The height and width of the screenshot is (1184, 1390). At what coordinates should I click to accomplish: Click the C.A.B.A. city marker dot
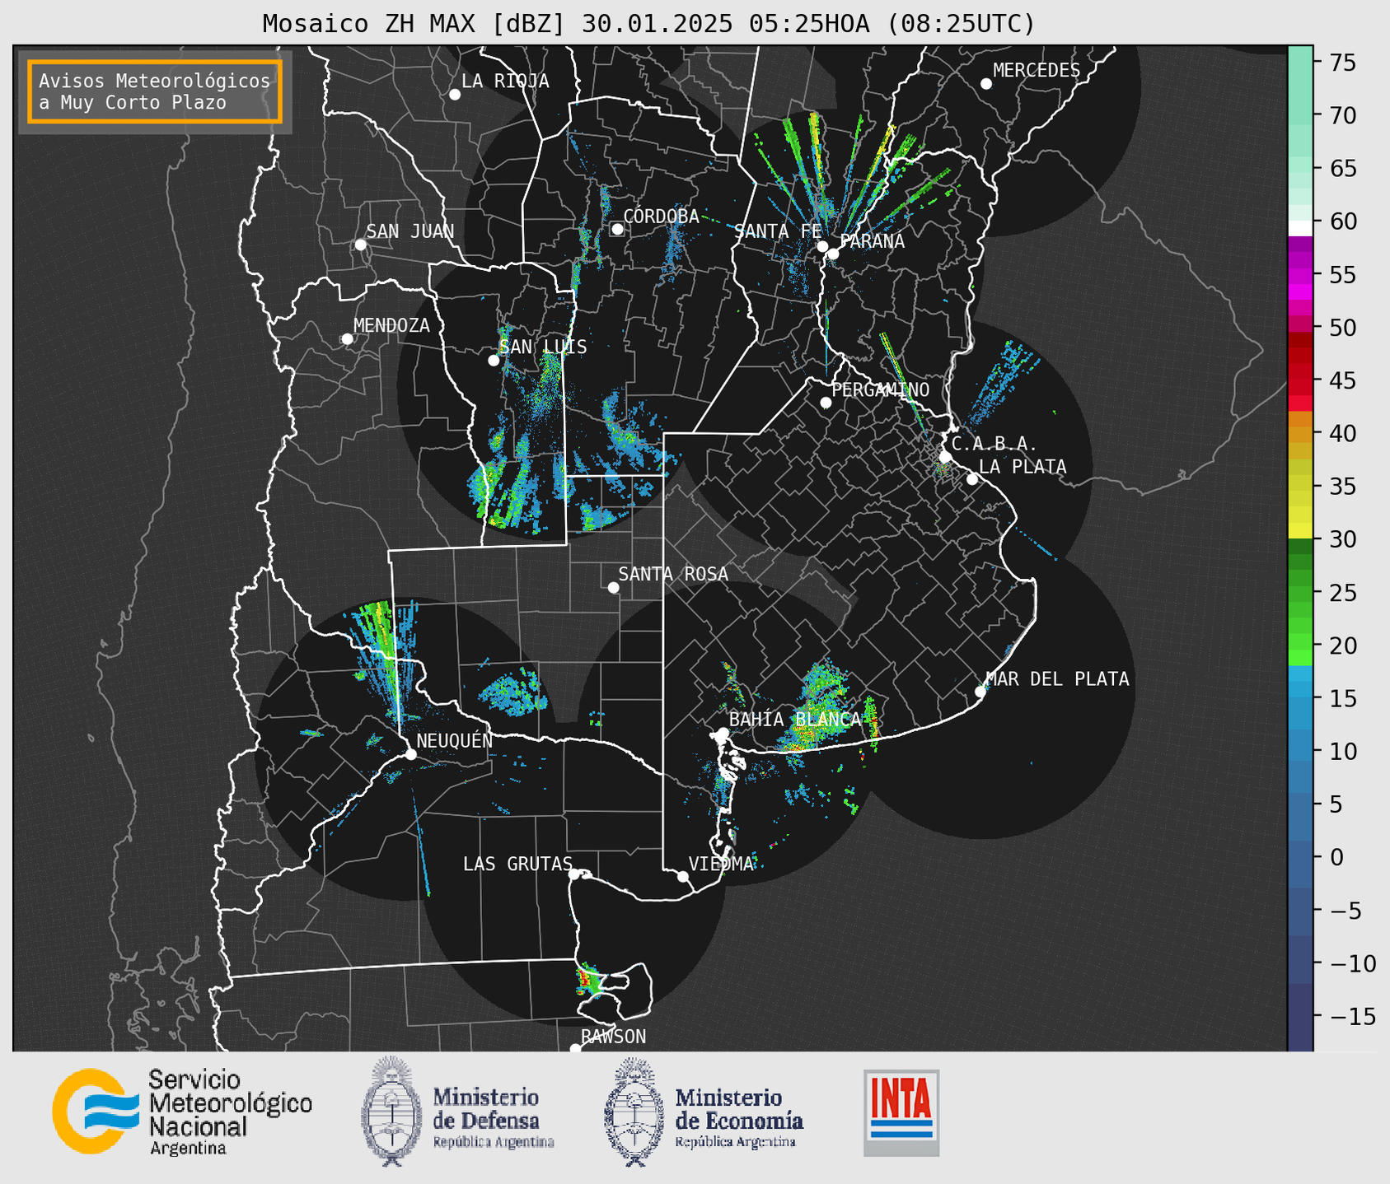click(x=946, y=456)
